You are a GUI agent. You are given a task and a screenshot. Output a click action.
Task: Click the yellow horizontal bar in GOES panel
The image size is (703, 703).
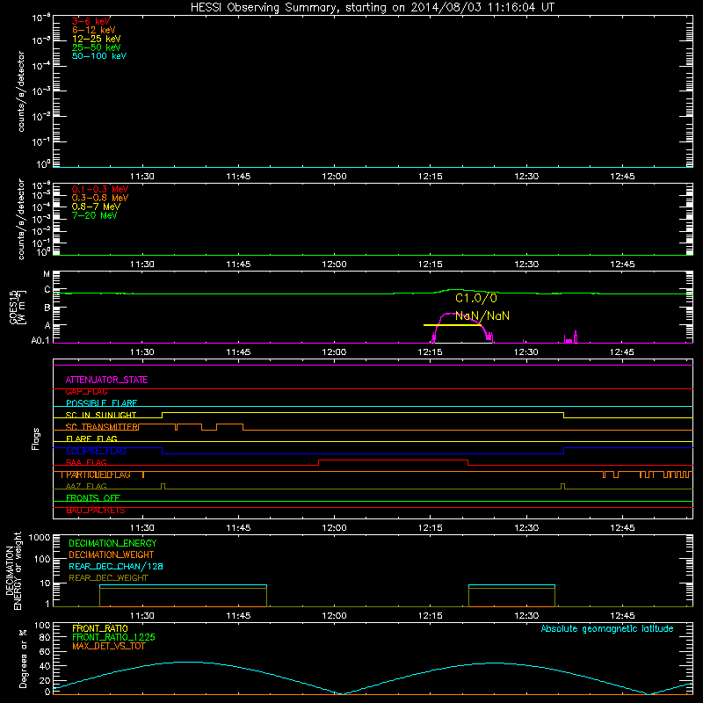click(x=452, y=325)
